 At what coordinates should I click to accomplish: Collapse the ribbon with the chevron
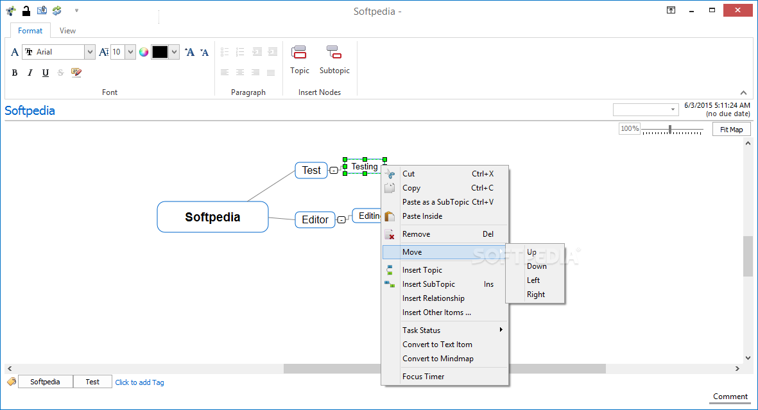(x=743, y=93)
